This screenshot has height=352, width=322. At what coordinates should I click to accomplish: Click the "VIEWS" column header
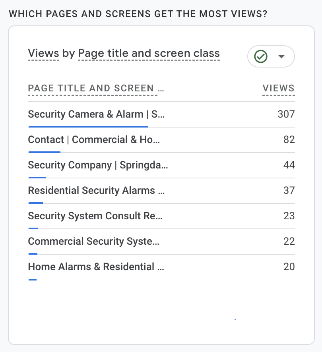(x=279, y=88)
